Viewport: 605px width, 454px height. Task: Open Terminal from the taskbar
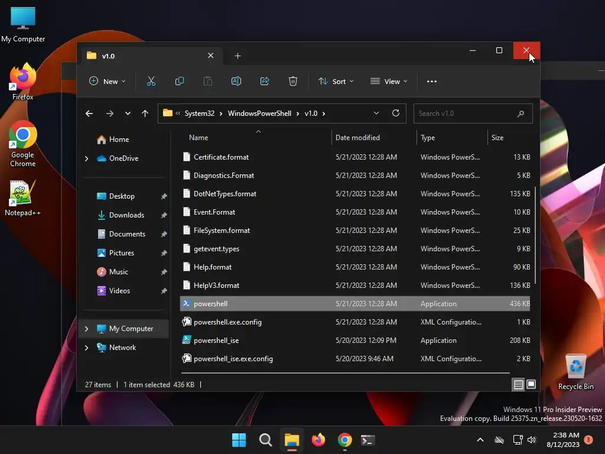(367, 440)
